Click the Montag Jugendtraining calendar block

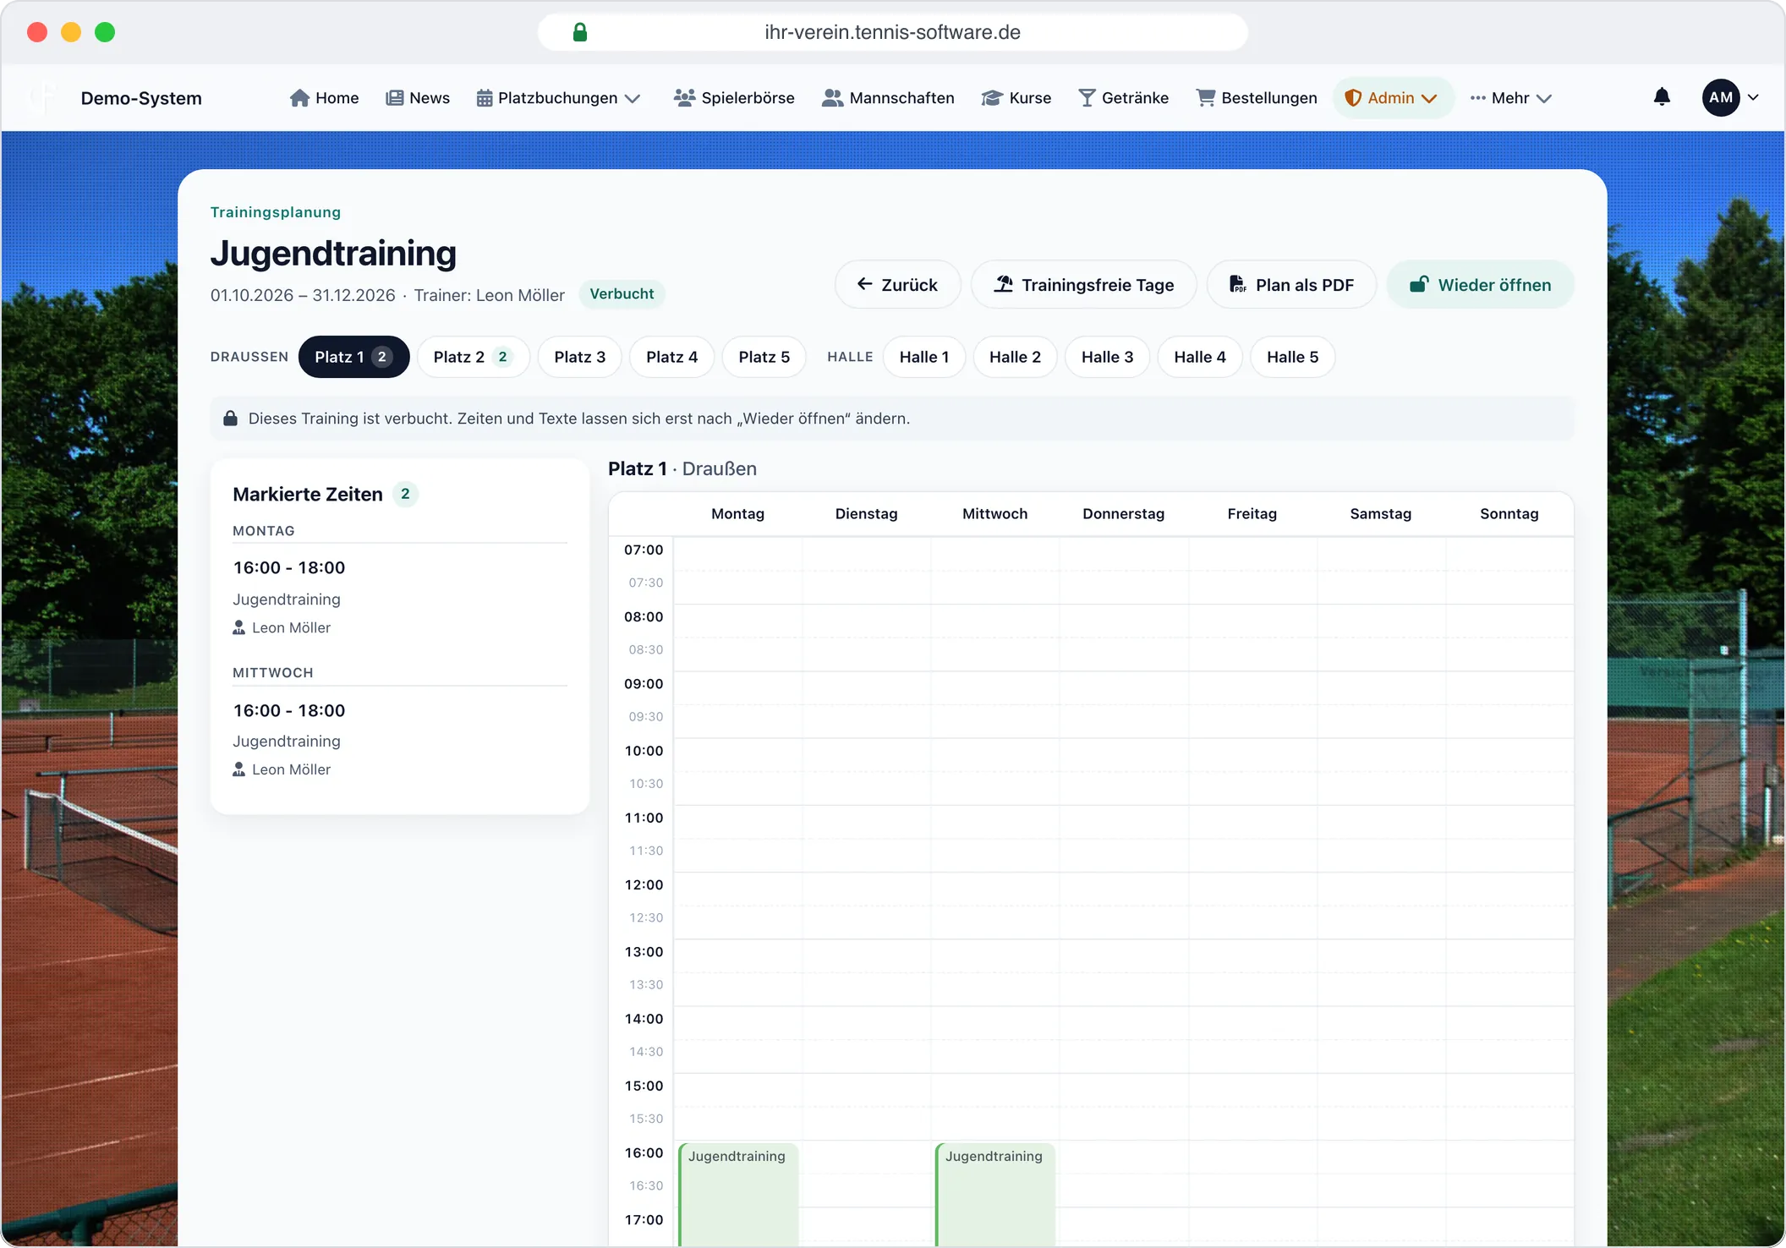click(738, 1194)
